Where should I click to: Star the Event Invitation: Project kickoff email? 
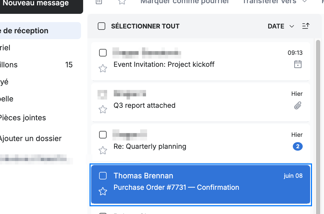pos(103,68)
